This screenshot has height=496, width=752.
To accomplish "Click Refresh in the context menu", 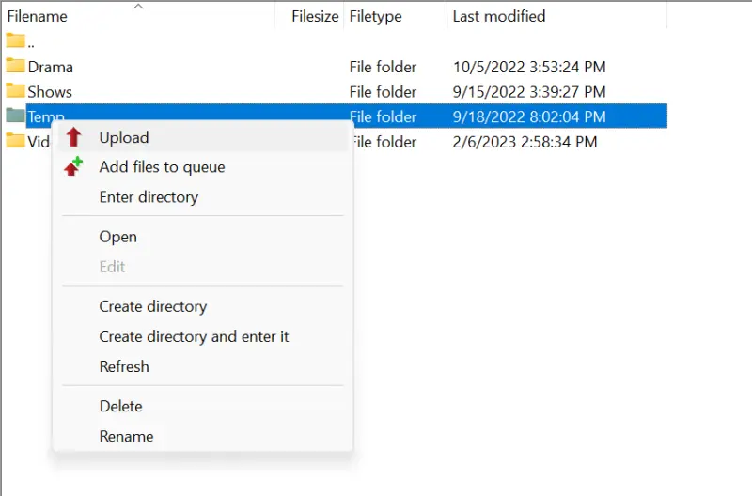I will tap(124, 366).
